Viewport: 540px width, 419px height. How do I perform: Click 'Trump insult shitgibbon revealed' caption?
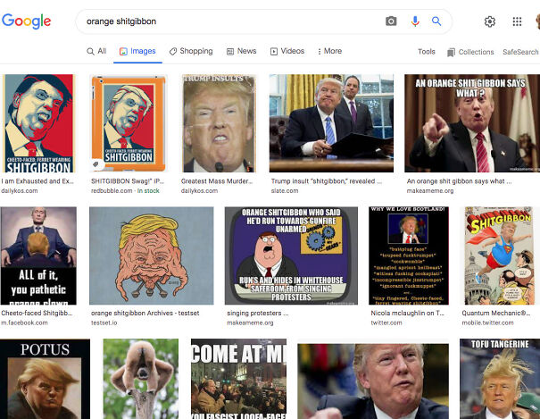click(327, 181)
